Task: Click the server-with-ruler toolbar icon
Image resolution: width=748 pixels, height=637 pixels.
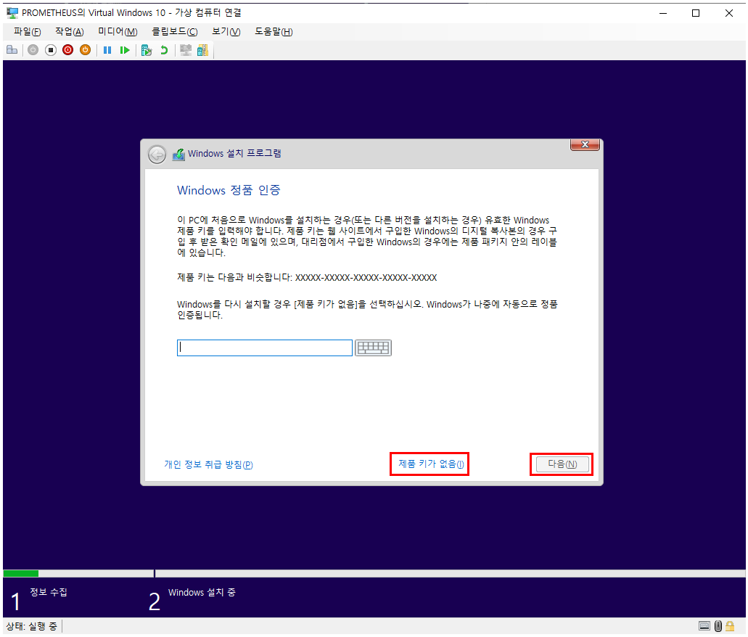Action: tap(202, 50)
